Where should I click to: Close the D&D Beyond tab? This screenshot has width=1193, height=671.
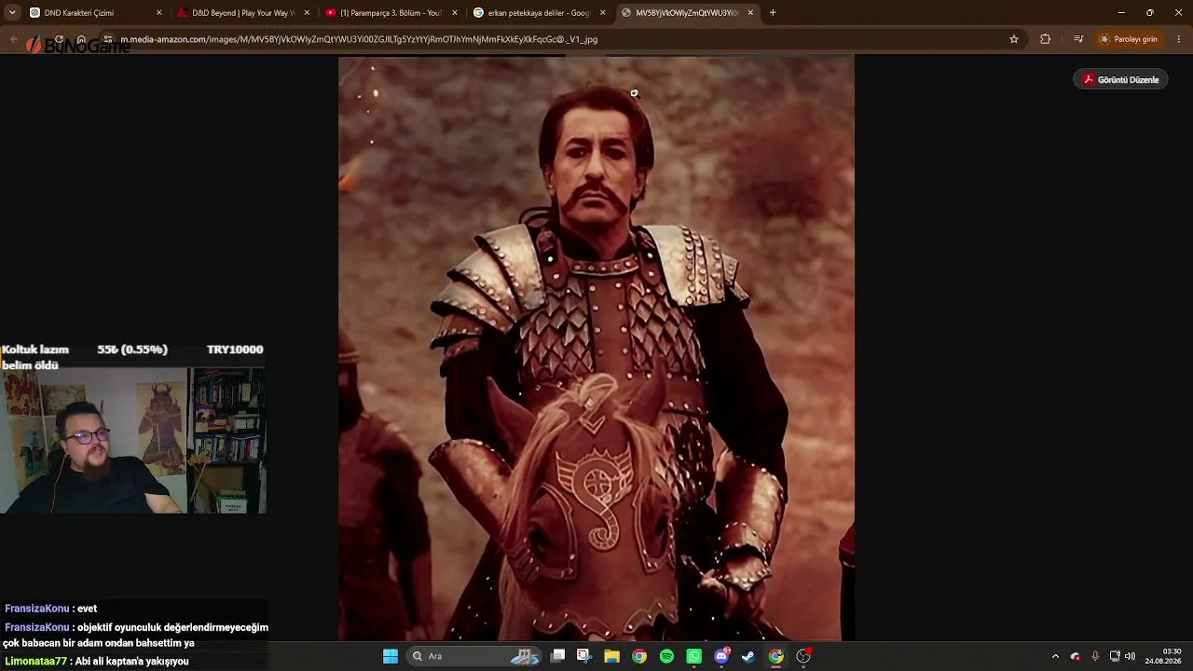pos(307,13)
